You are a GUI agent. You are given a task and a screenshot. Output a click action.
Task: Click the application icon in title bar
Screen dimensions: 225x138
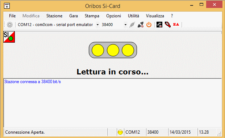(7, 6)
